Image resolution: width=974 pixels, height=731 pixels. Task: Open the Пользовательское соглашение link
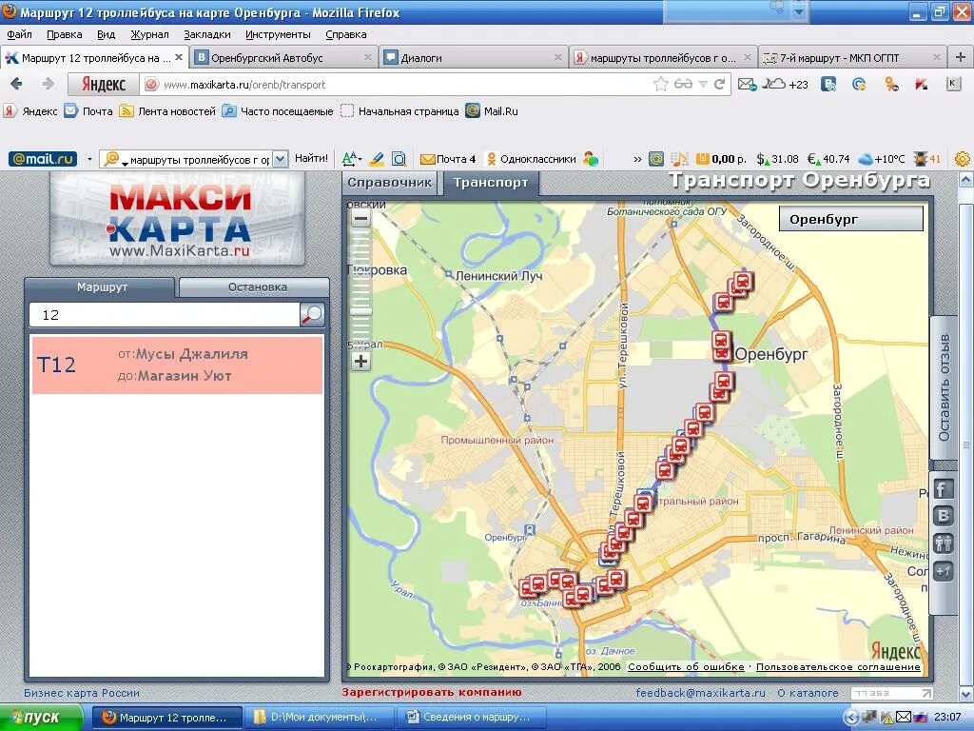pyautogui.click(x=838, y=666)
